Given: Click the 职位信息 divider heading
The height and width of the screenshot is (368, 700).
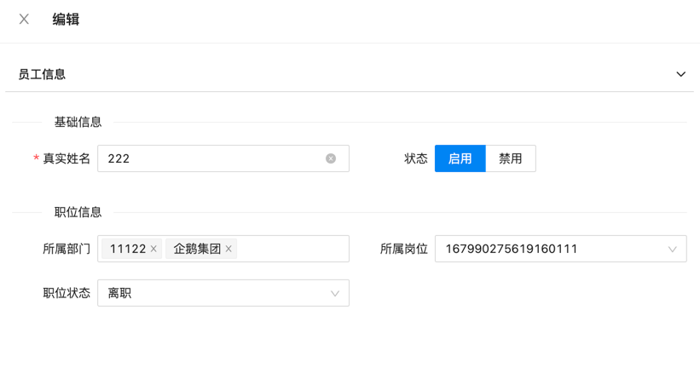Looking at the screenshot, I should (x=78, y=212).
